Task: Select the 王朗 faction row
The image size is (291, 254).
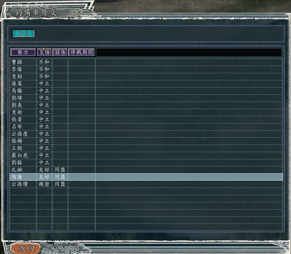Action: 146,148
